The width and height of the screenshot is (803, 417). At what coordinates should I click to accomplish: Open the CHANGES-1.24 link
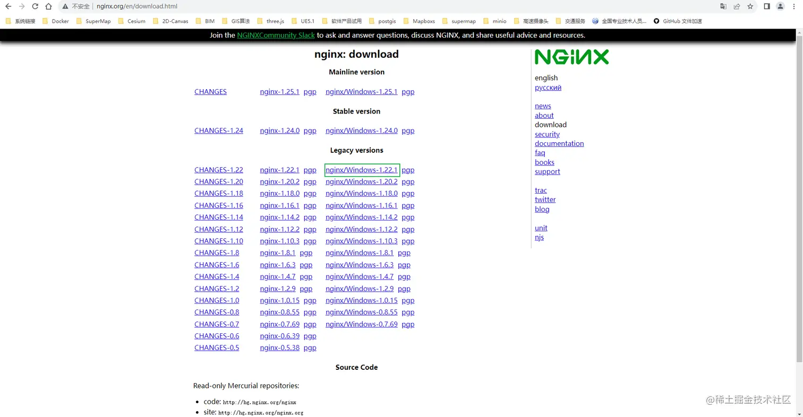[x=219, y=131]
